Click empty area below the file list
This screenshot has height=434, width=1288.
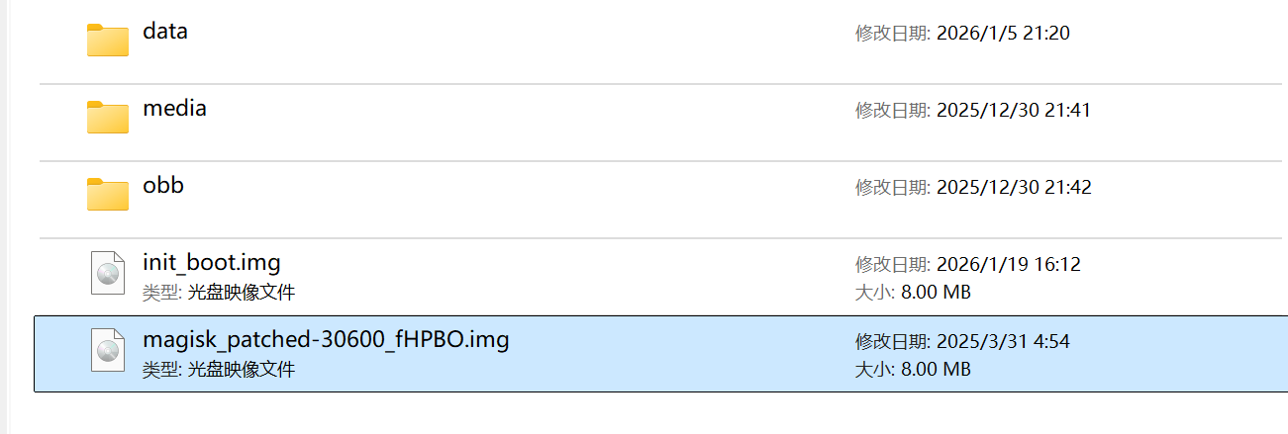tap(644, 414)
